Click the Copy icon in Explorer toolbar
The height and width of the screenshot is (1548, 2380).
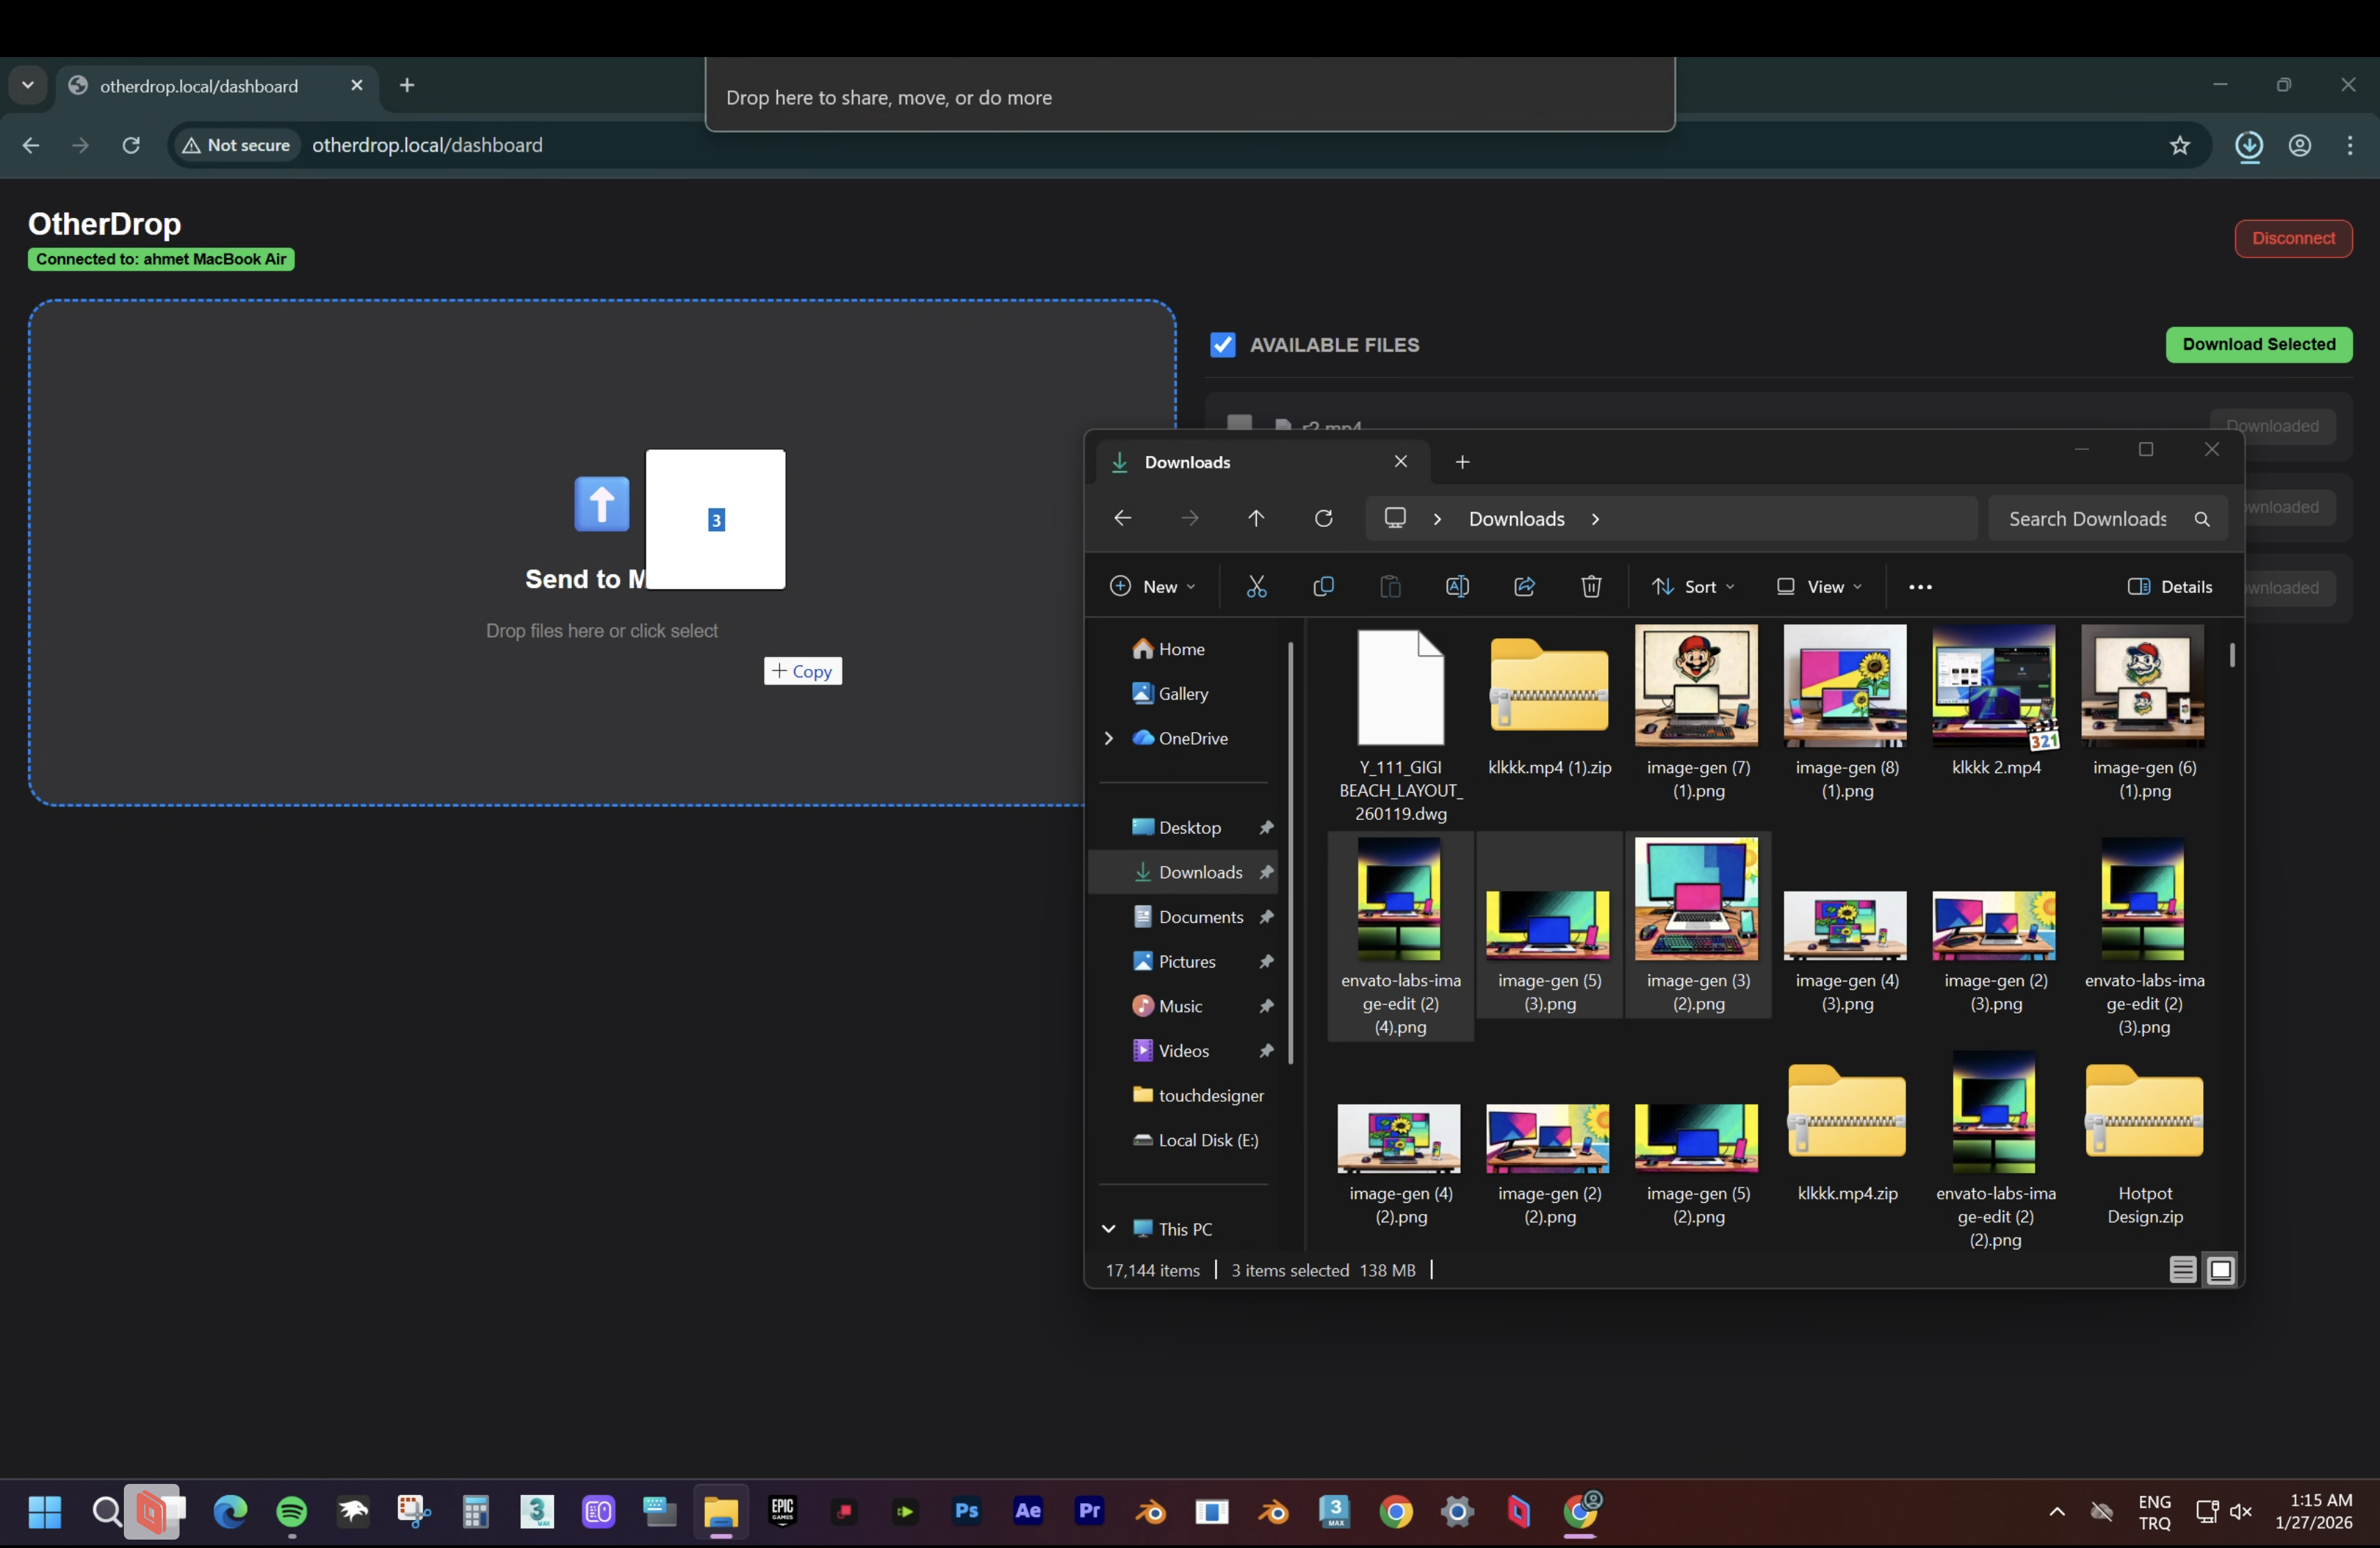(1323, 587)
